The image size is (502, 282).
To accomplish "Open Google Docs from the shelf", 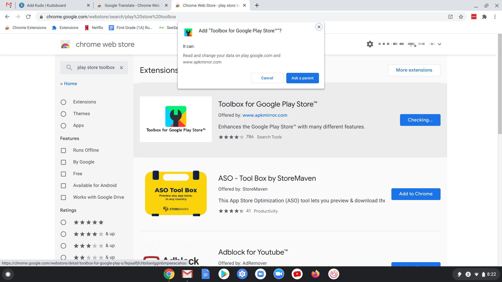I will 206,274.
